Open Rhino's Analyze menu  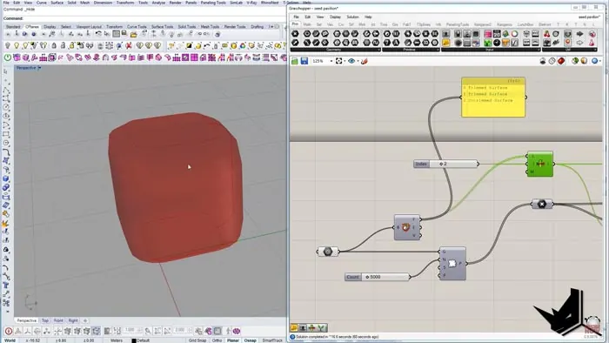pos(158,3)
